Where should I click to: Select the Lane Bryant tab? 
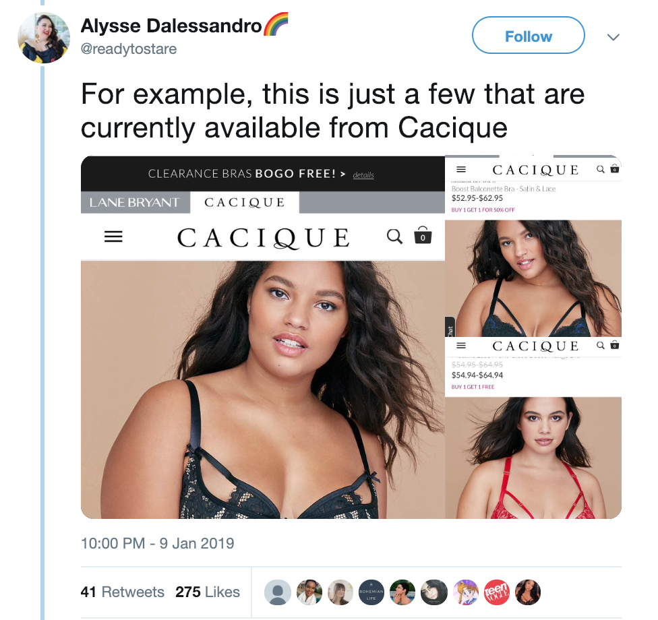coord(135,203)
